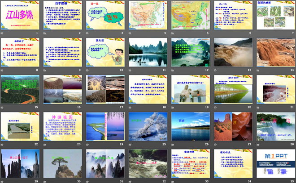Select slide 29 rocky peaks photo
Screen dimensions: 296x183
[20, 164]
